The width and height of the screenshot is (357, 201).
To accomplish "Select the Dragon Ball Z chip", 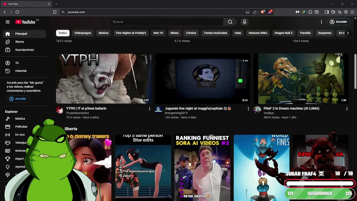I will pos(284,33).
